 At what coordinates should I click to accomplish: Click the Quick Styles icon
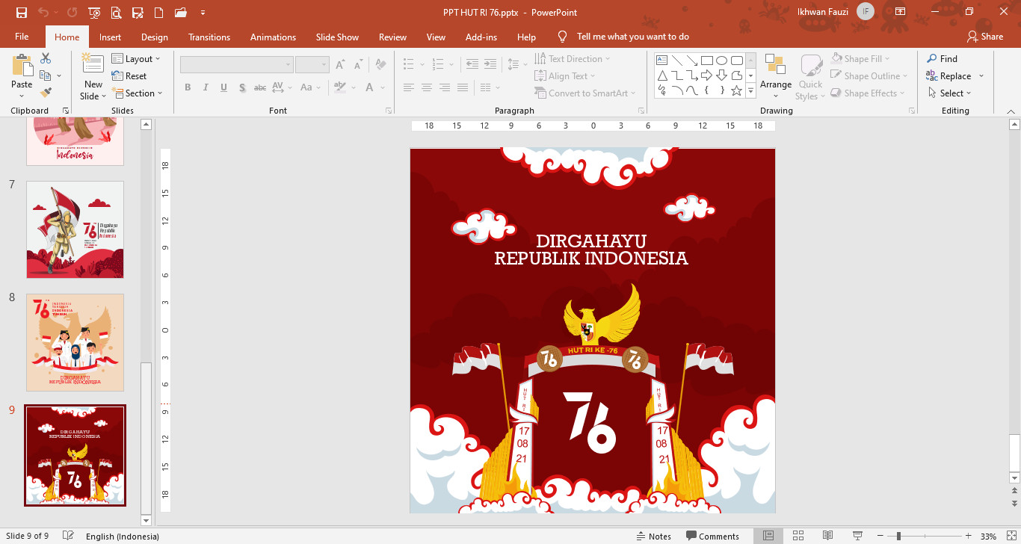[809, 75]
